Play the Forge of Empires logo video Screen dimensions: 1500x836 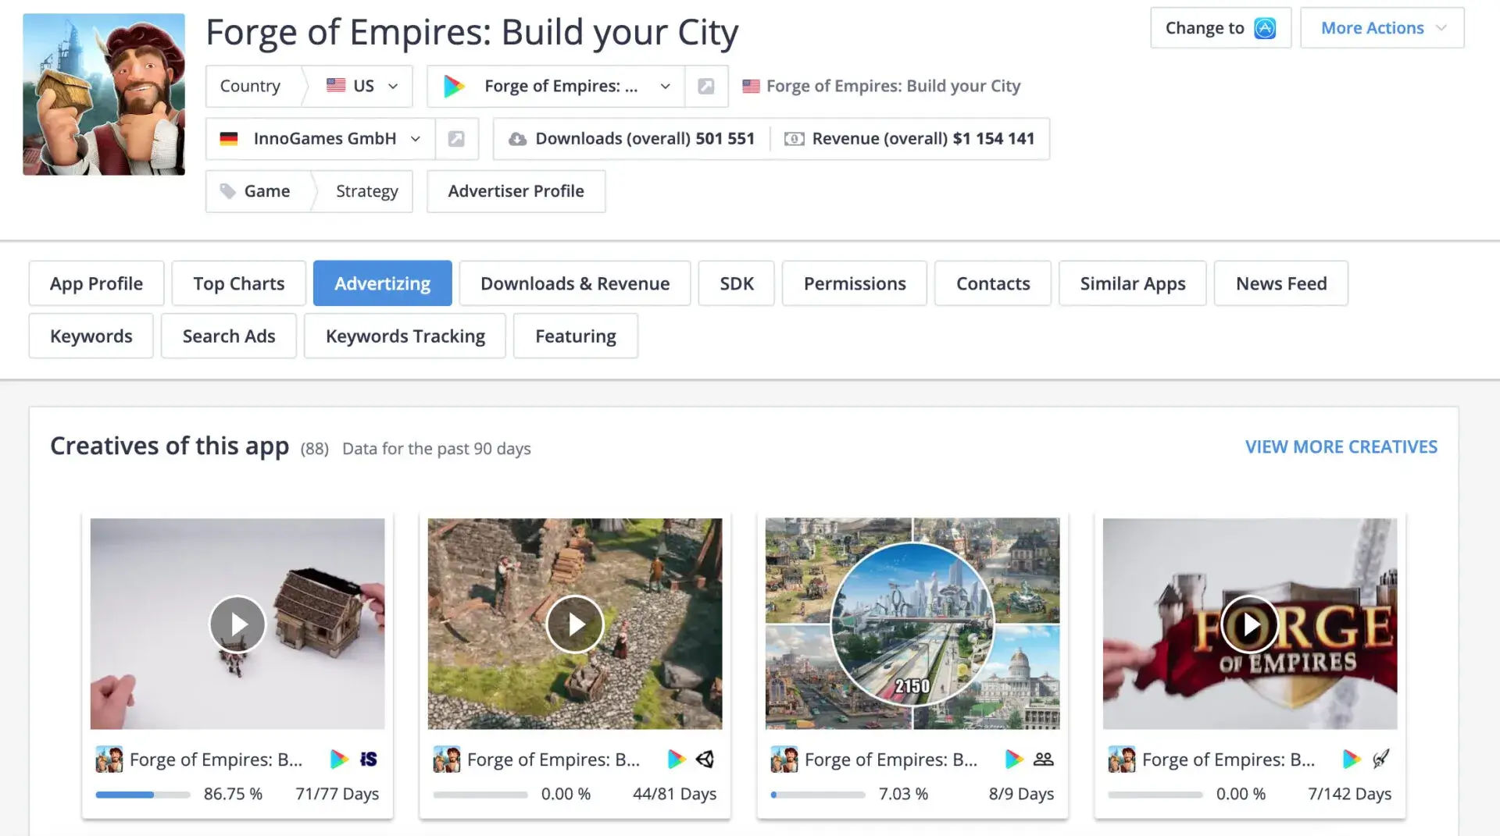coord(1249,624)
